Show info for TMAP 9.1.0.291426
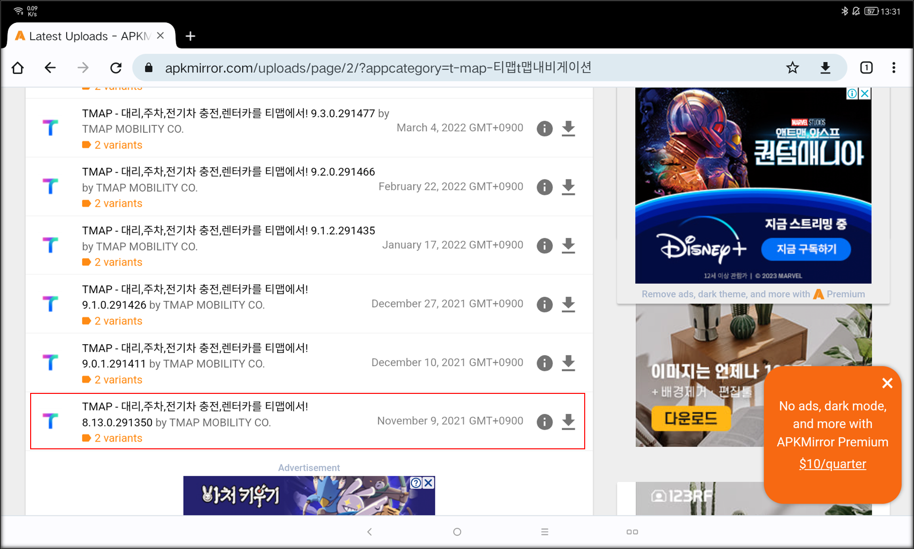Image resolution: width=914 pixels, height=549 pixels. 544,304
